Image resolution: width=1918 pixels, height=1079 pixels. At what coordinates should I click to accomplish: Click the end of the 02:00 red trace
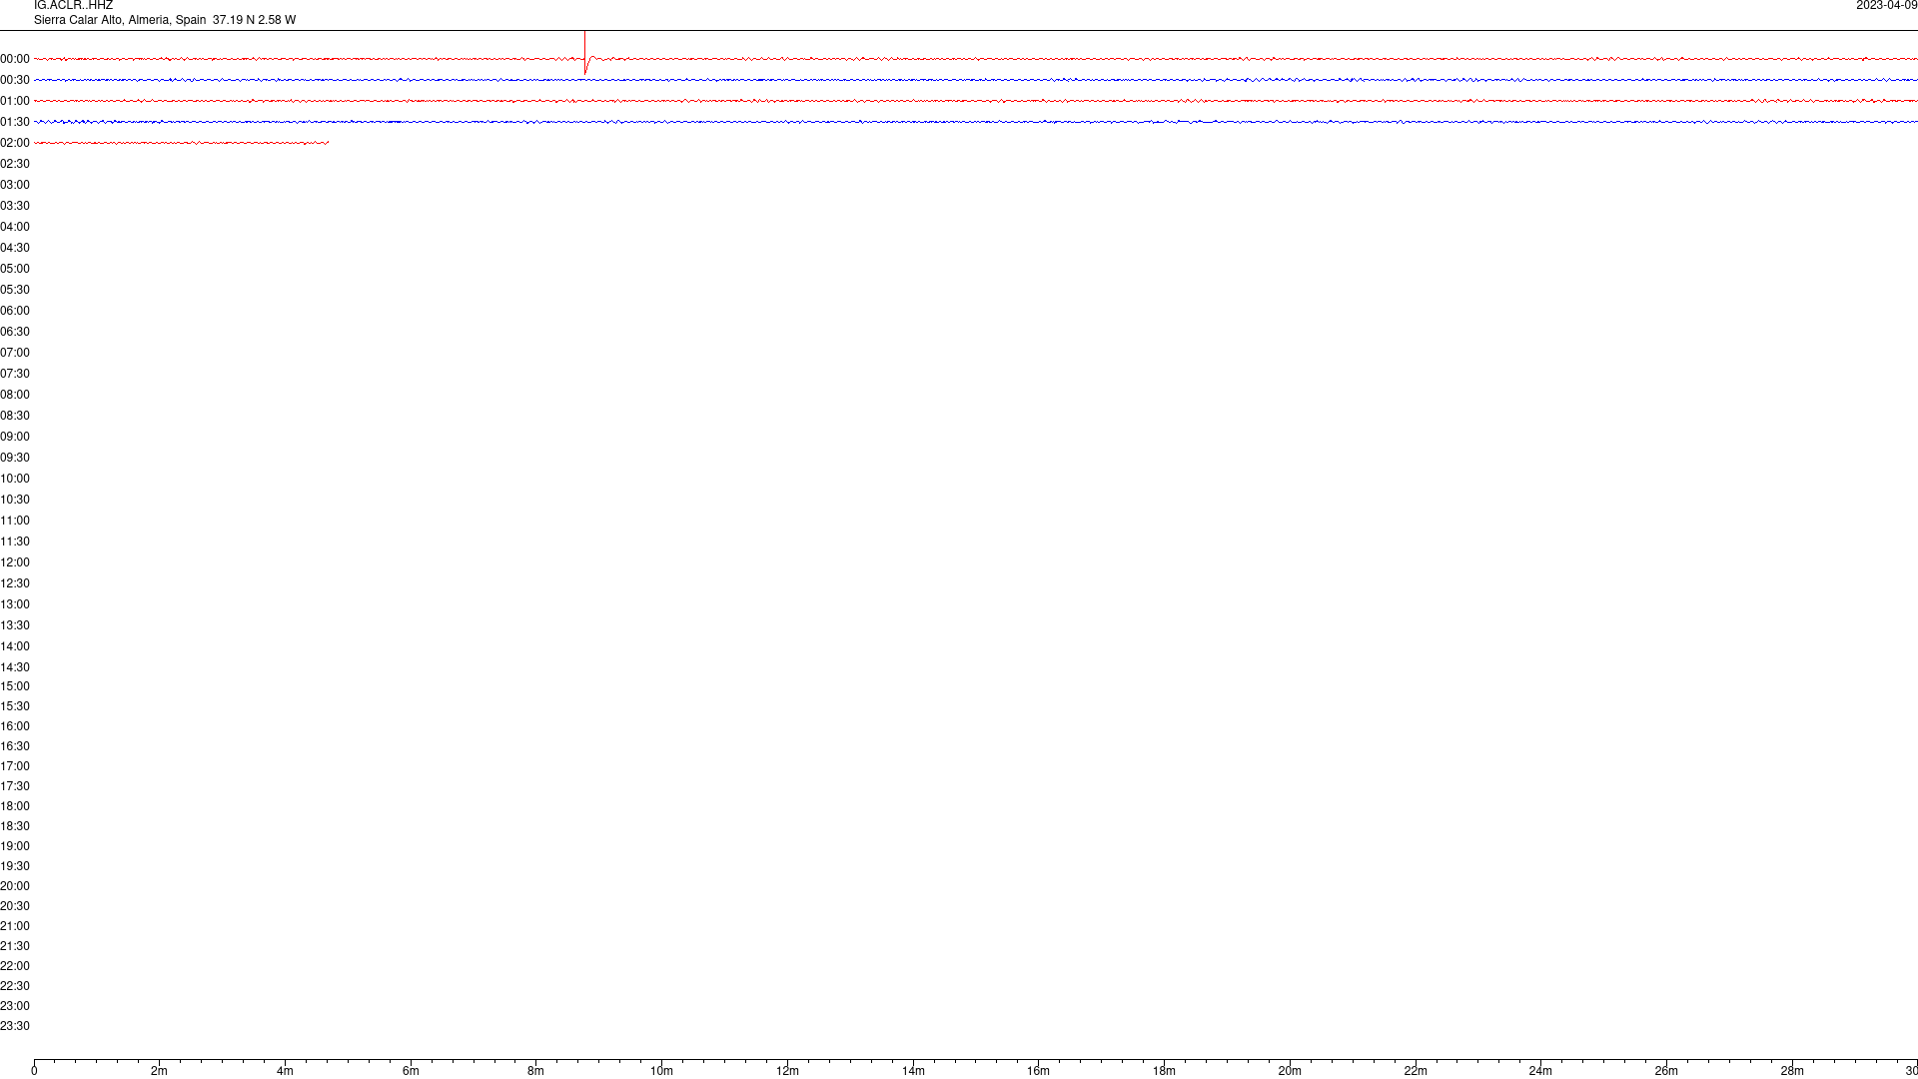(327, 143)
